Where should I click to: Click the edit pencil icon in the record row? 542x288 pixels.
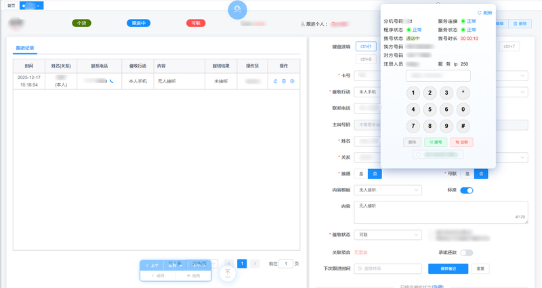point(275,81)
